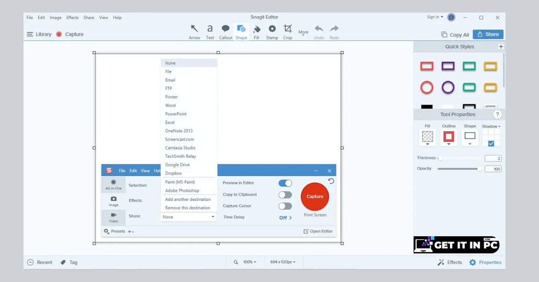Click the red Capture record icon

pyautogui.click(x=59, y=34)
